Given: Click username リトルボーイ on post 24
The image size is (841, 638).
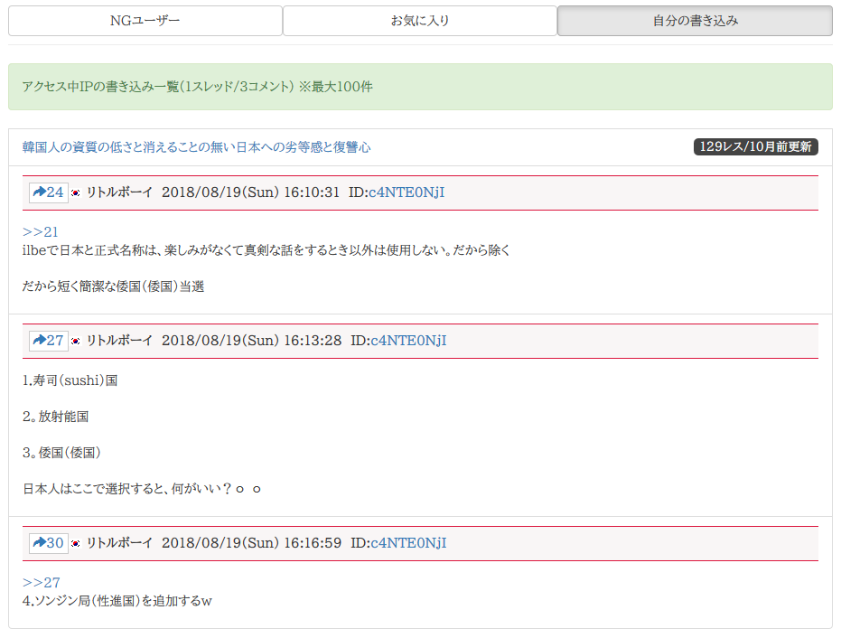Looking at the screenshot, I should (x=119, y=192).
